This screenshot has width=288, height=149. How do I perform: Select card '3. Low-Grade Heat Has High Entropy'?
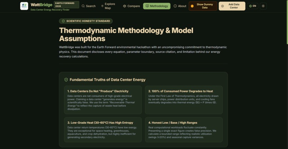(103, 130)
